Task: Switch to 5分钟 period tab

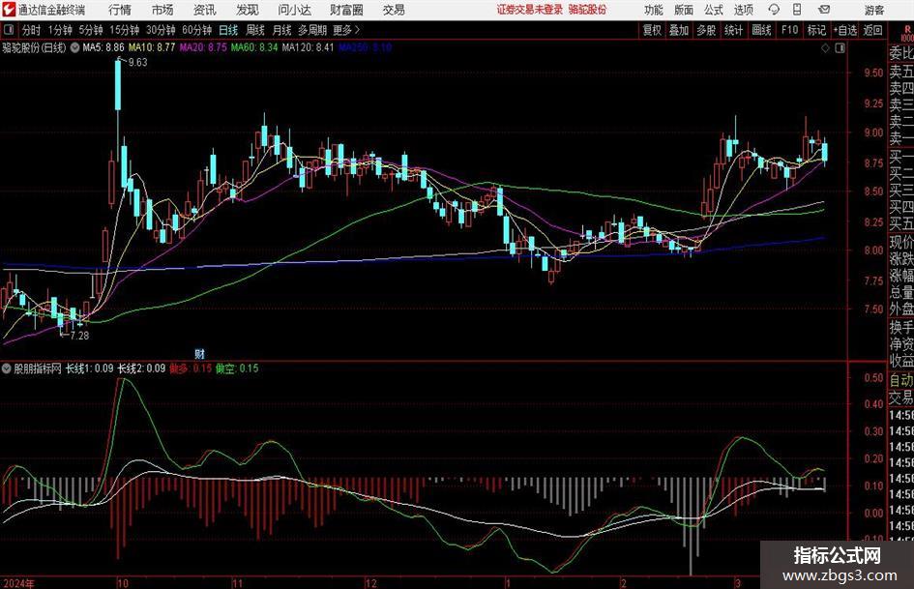Action: click(x=90, y=30)
